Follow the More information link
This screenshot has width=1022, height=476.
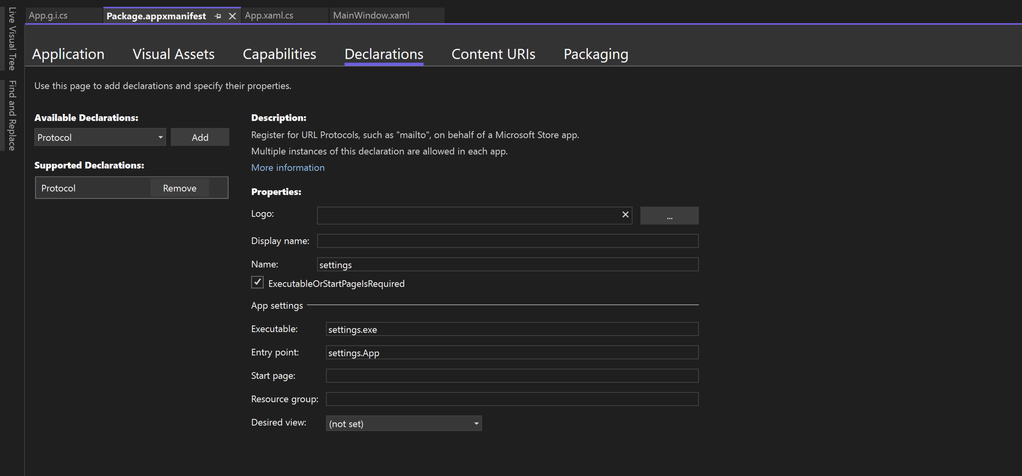click(288, 168)
